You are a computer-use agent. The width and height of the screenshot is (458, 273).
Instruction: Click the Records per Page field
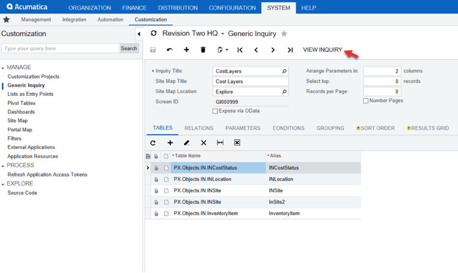click(x=382, y=92)
